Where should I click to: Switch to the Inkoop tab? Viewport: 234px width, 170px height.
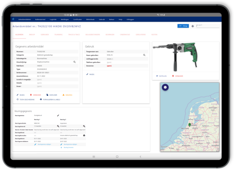coord(32,34)
